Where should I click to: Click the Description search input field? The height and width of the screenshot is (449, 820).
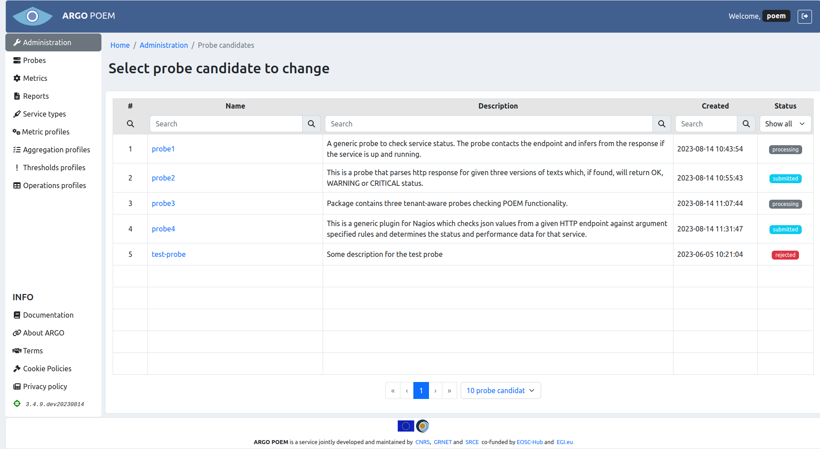(487, 124)
